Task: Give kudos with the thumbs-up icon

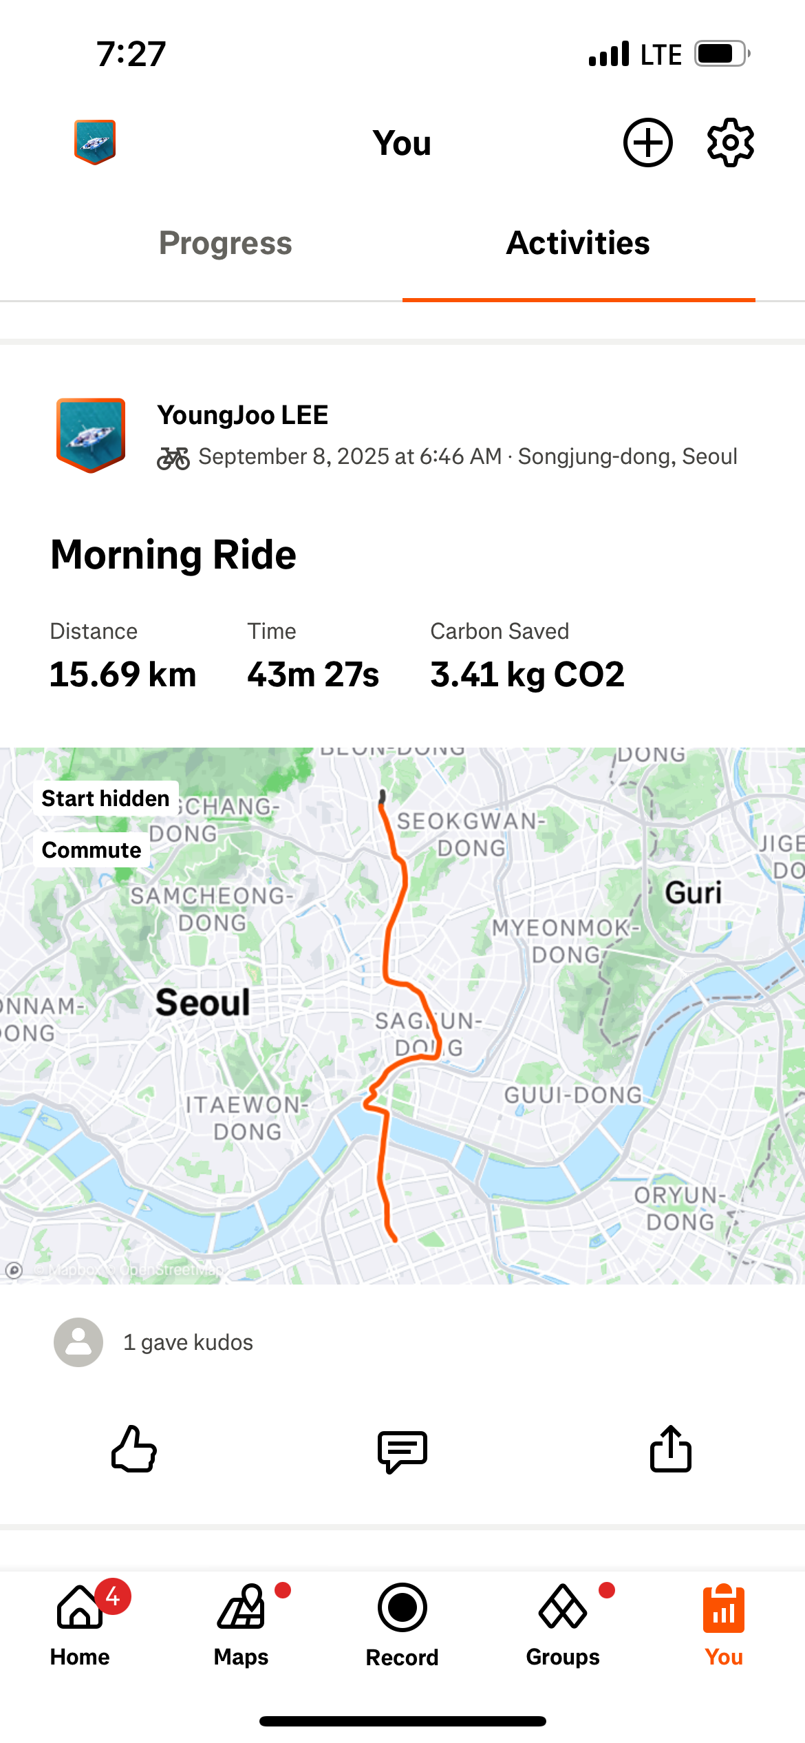Action: 134,1448
